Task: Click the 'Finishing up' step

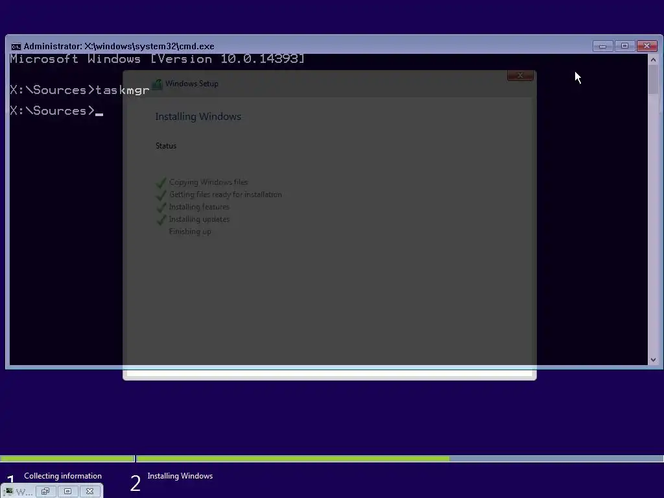Action: click(190, 231)
